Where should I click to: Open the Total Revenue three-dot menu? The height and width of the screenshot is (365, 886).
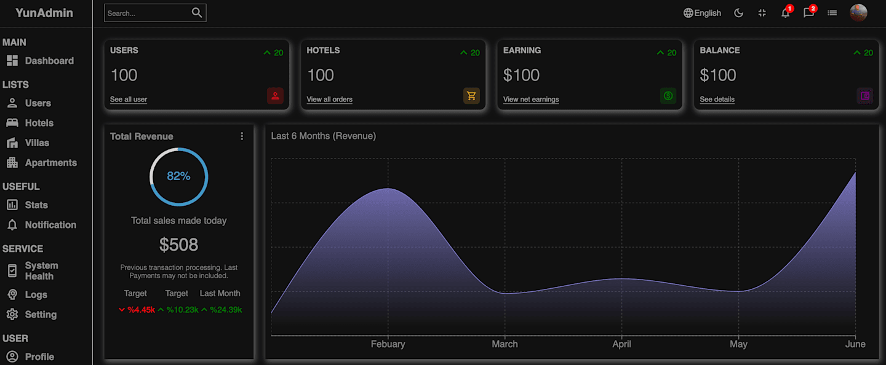(x=242, y=136)
